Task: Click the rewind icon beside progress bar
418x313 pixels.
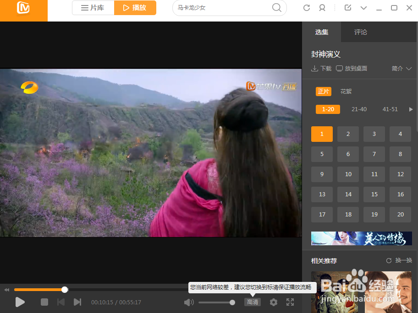Action: click(x=7, y=290)
